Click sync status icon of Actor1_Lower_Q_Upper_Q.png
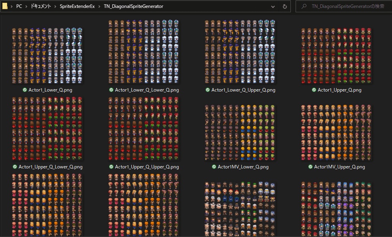392x237 pixels. click(x=208, y=90)
